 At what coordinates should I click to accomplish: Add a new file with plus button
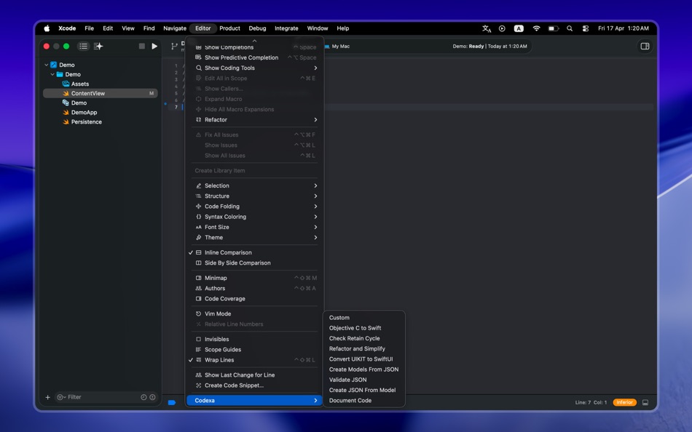point(47,397)
